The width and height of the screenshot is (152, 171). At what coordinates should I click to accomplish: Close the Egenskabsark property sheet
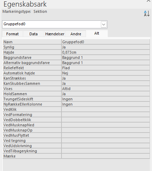click(149, 1)
